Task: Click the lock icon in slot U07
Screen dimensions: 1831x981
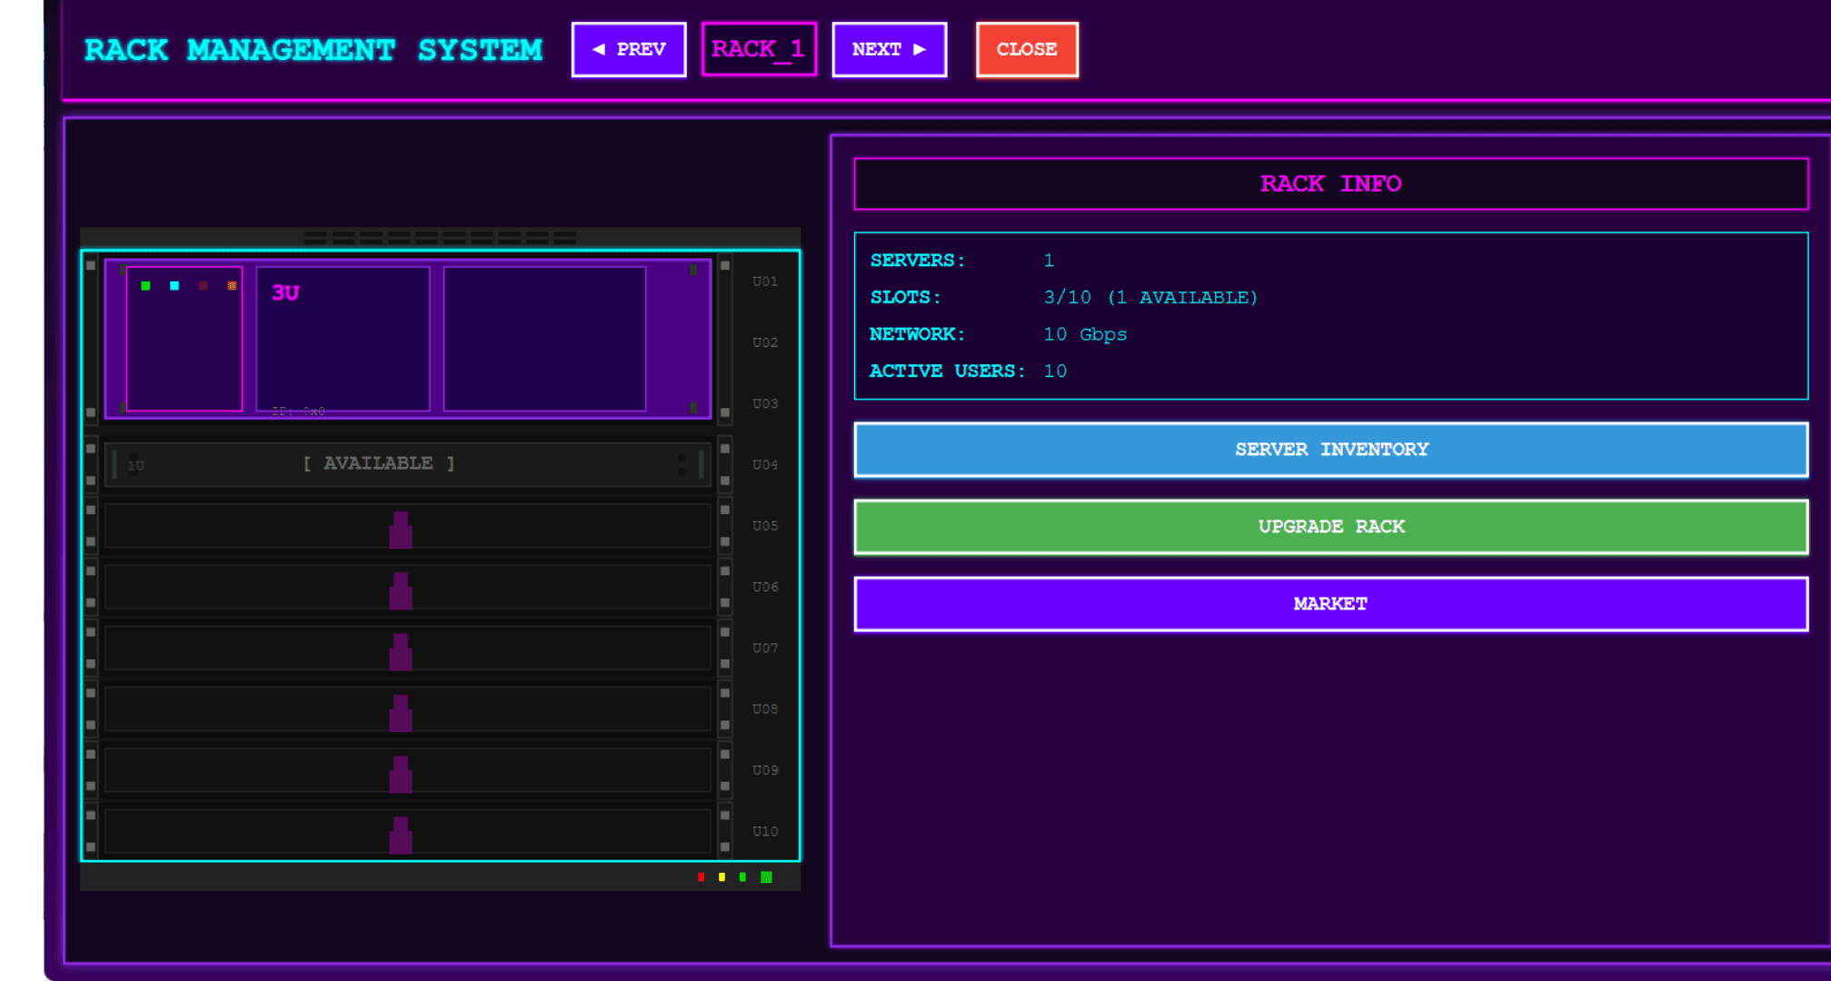Action: [x=401, y=651]
